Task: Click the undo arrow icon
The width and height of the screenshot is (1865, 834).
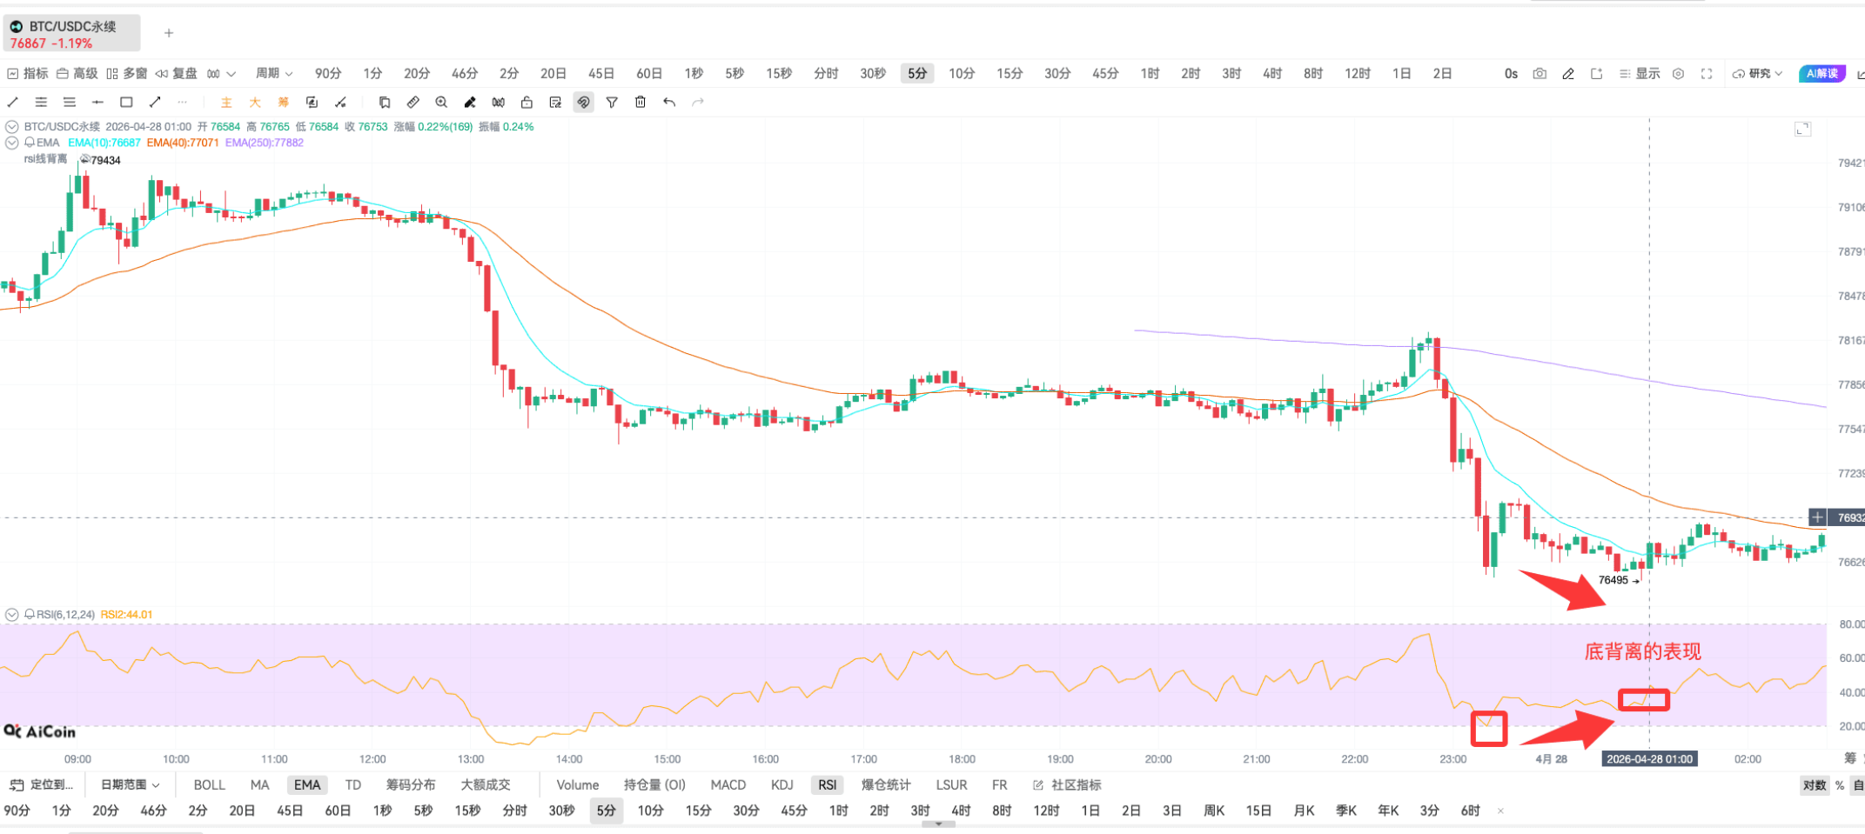Action: click(x=668, y=102)
